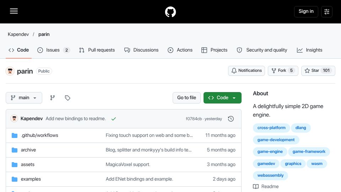341x192 pixels.
Task: Open commit history clock icon
Action: click(231, 119)
